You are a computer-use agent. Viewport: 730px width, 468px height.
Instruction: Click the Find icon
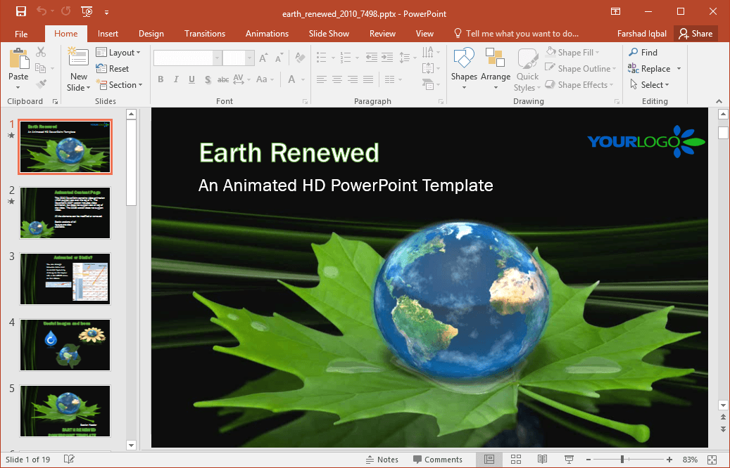(x=644, y=51)
